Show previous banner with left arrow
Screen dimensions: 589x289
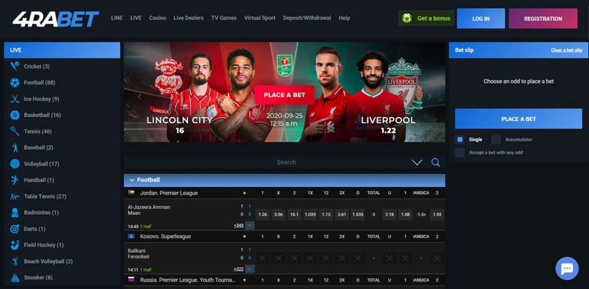(x=139, y=97)
